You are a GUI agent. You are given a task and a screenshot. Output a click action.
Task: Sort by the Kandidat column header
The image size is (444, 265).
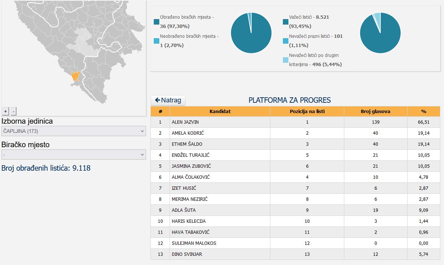pyautogui.click(x=220, y=111)
